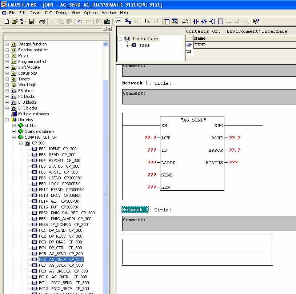
Task: Open the Window menu
Action: click(109, 13)
